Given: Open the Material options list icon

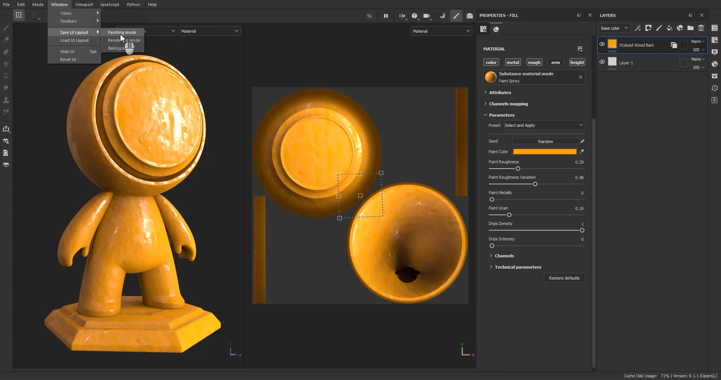Looking at the screenshot, I should (580, 49).
